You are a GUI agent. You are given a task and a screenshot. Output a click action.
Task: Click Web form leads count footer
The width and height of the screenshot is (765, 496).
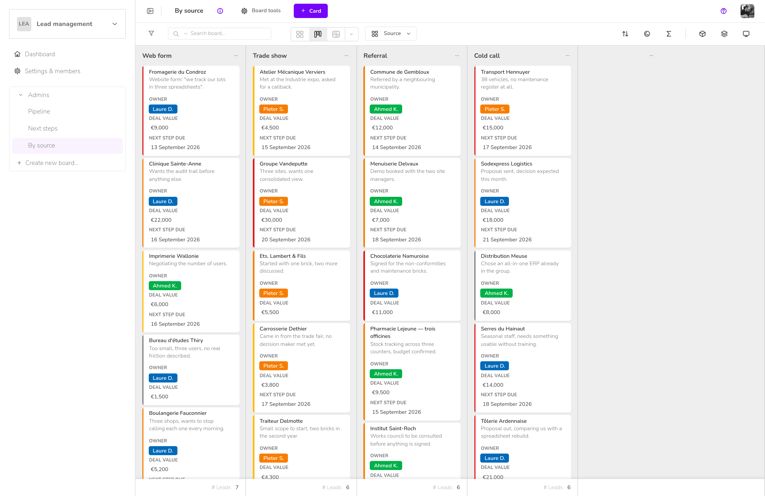[225, 487]
